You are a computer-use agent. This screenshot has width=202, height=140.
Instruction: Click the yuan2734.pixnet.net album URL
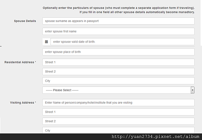click(x=155, y=137)
